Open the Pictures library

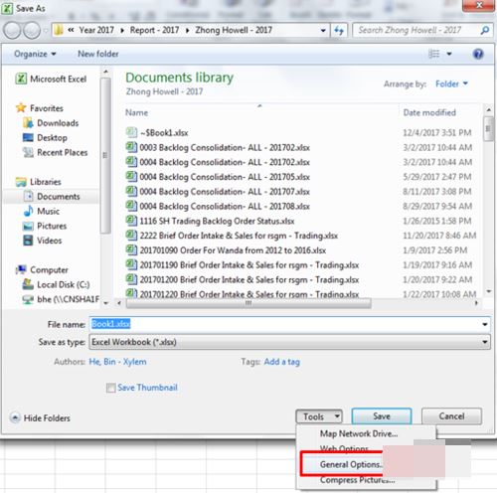pos(45,226)
